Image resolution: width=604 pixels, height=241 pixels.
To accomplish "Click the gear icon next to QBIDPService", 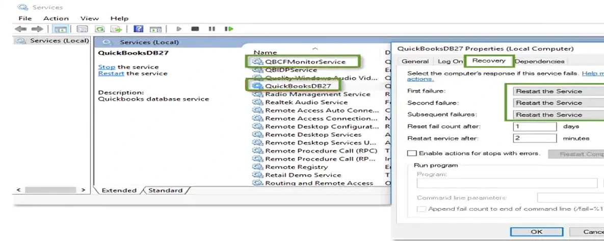I will [257, 70].
